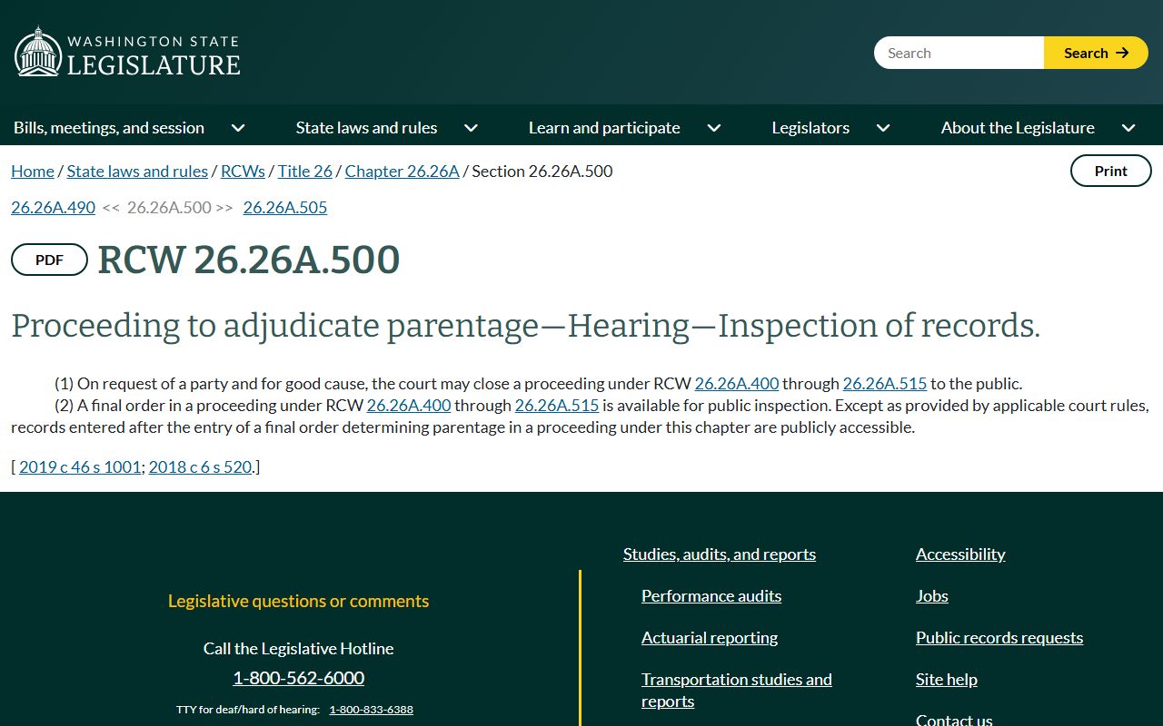This screenshot has height=726, width=1163.
Task: Click the yellow Search button
Action: (x=1096, y=53)
